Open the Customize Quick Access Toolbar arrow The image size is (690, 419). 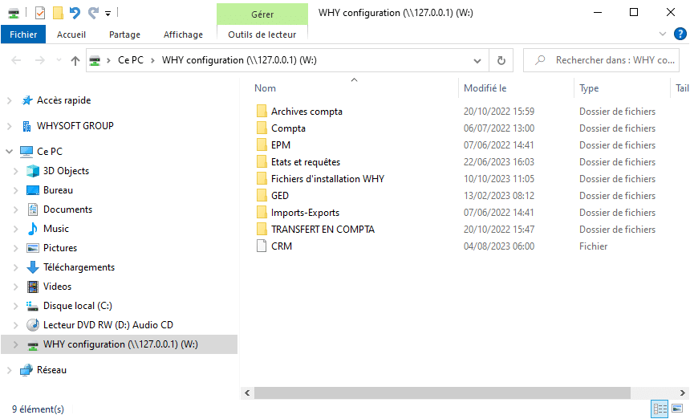(x=108, y=14)
